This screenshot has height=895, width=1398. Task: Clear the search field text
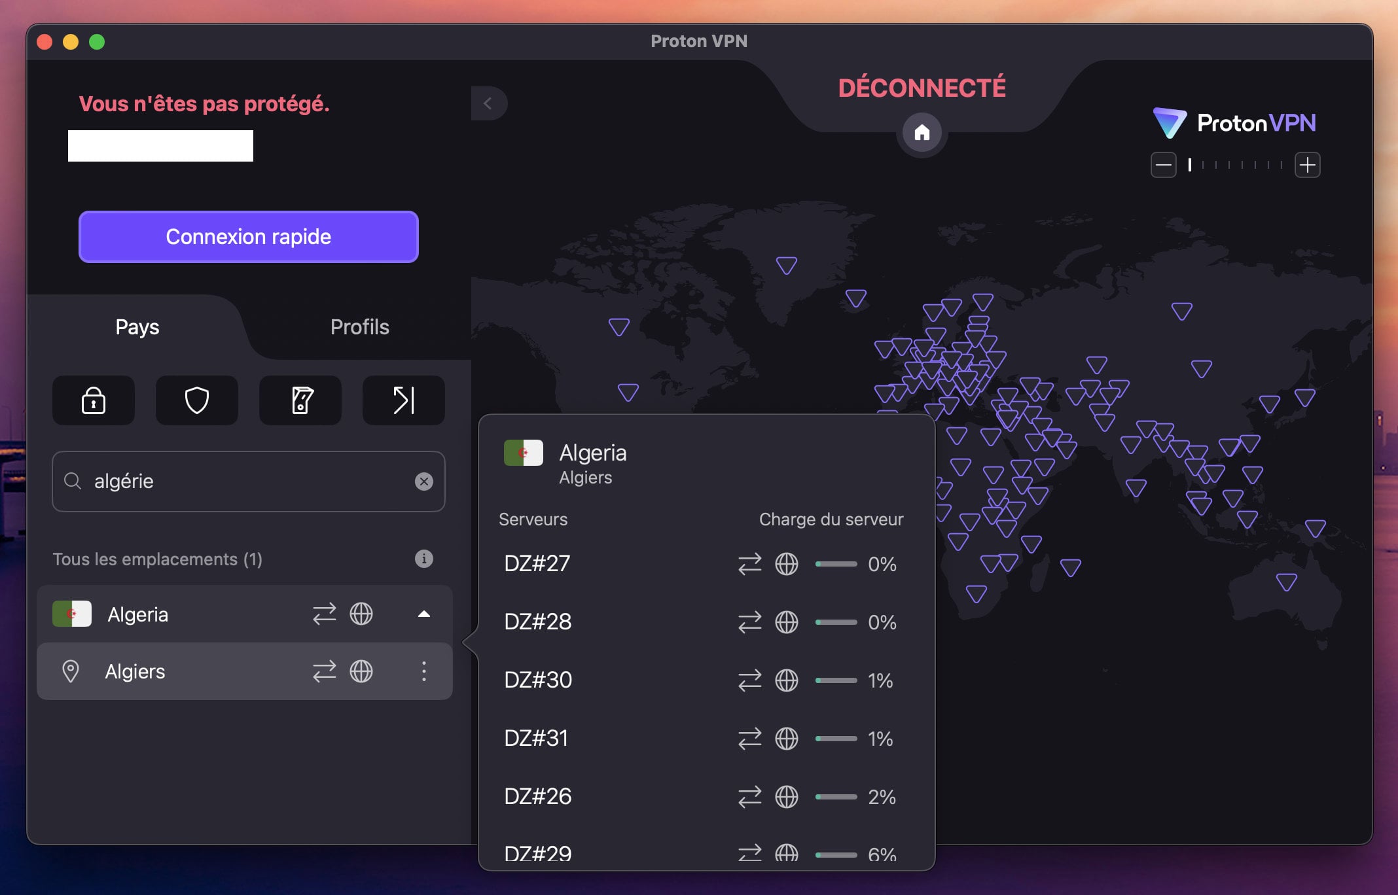click(x=424, y=482)
